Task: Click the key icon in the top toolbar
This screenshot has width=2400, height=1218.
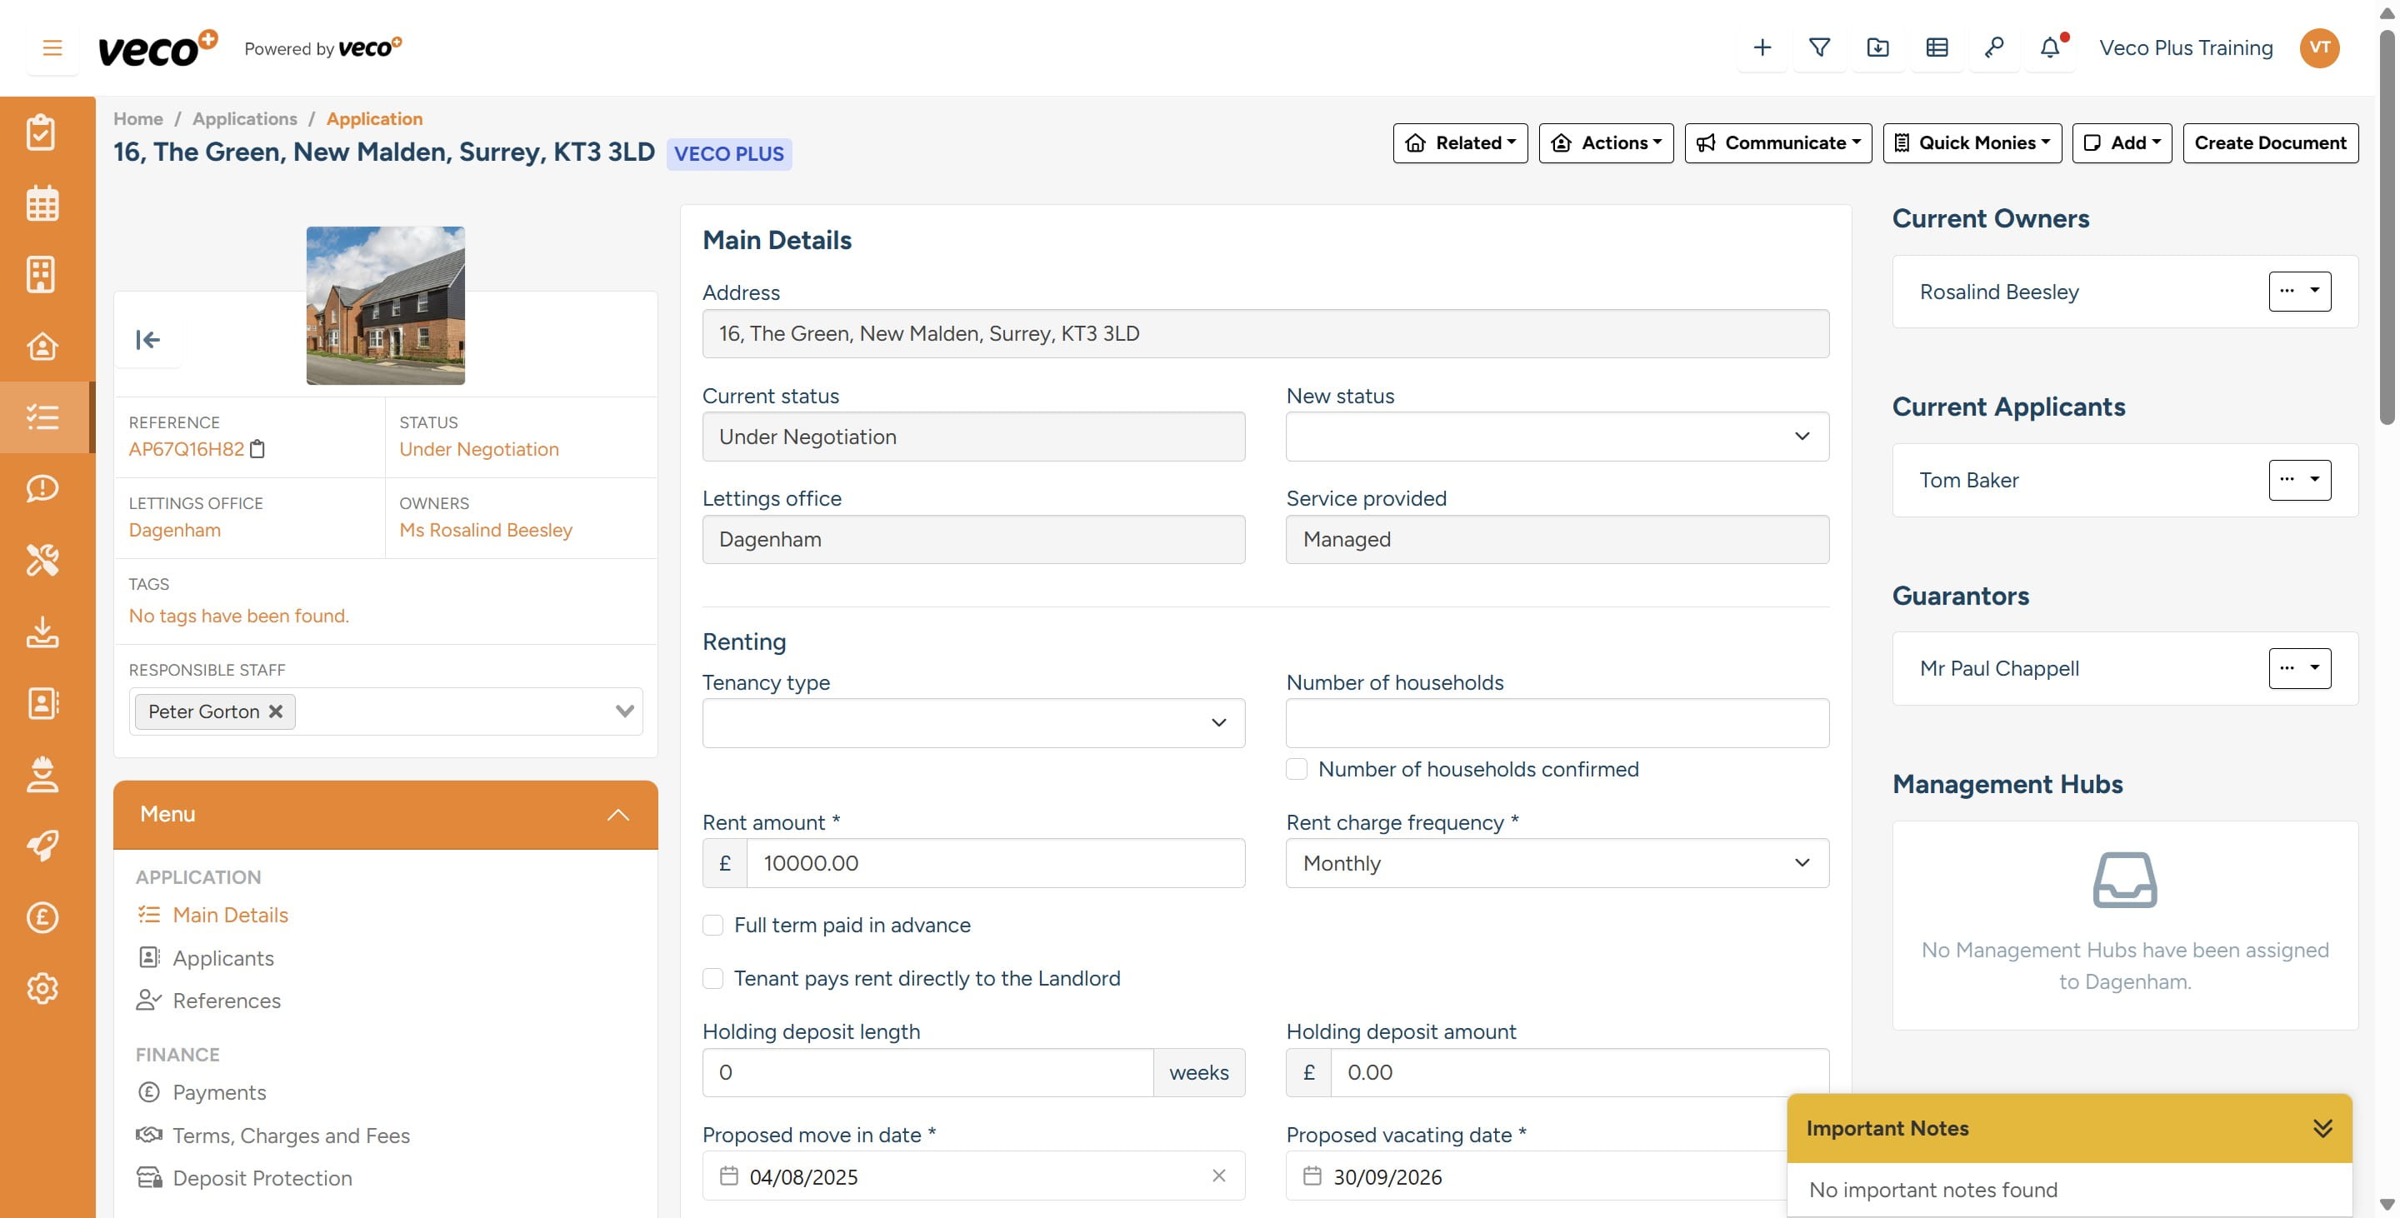Action: coord(1995,47)
